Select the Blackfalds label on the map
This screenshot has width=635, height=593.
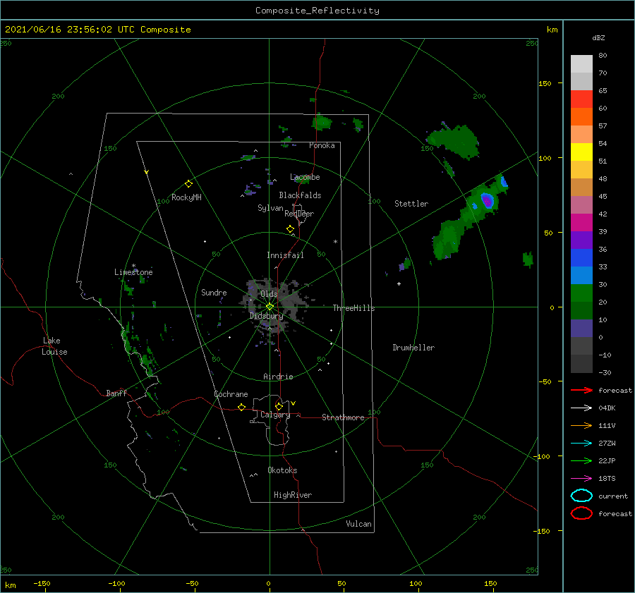(300, 195)
